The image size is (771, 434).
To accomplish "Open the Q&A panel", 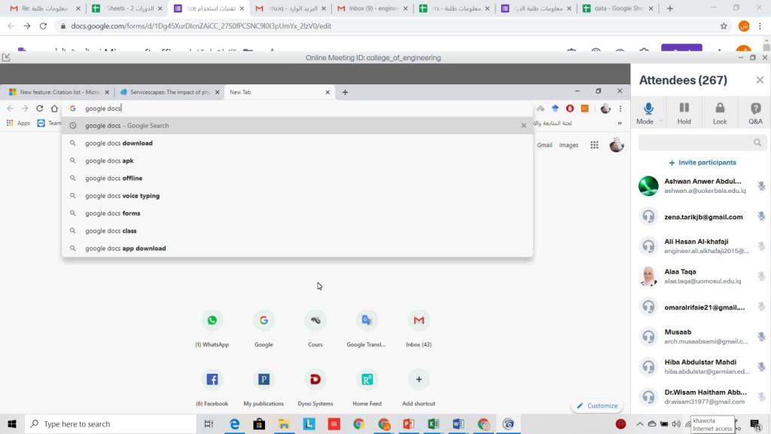I will pos(754,113).
